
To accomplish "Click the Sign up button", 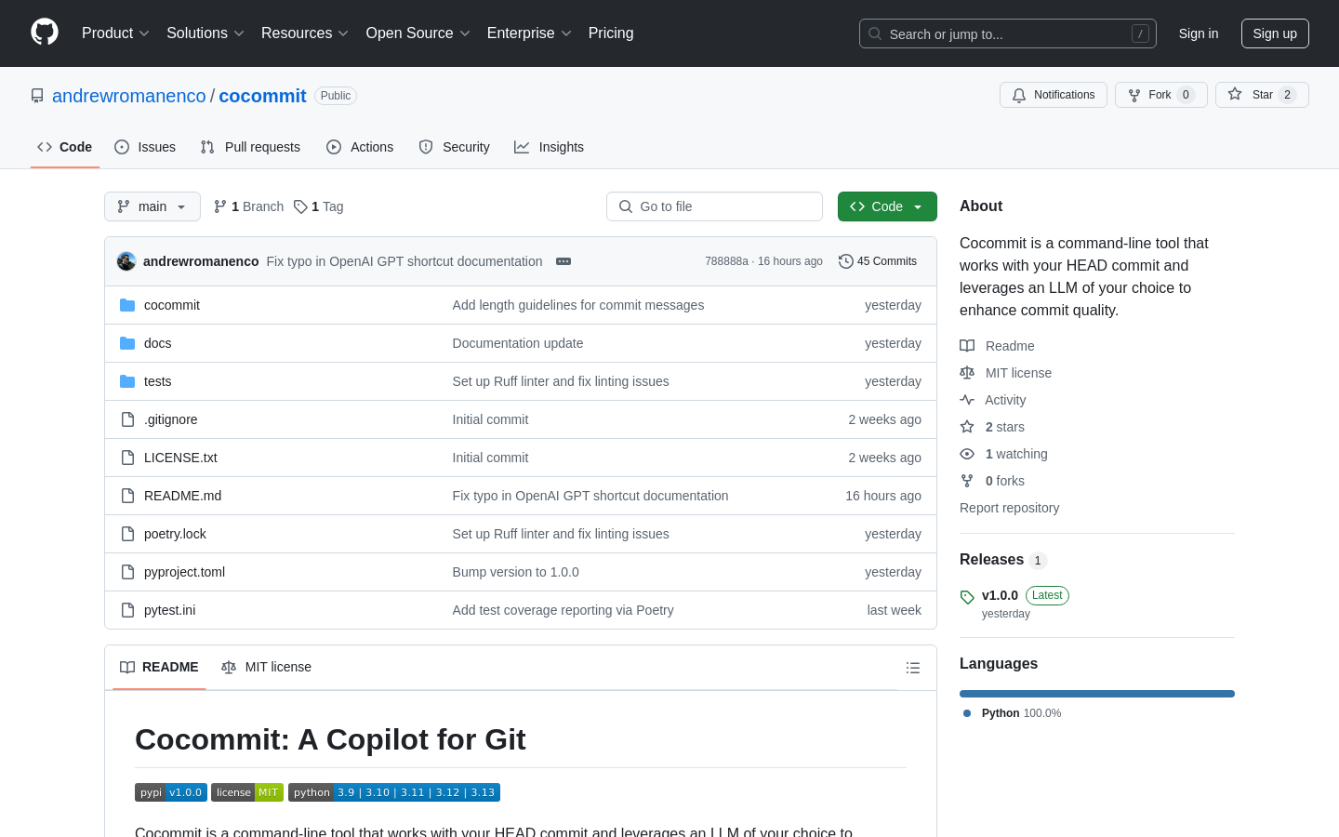I will (x=1275, y=33).
